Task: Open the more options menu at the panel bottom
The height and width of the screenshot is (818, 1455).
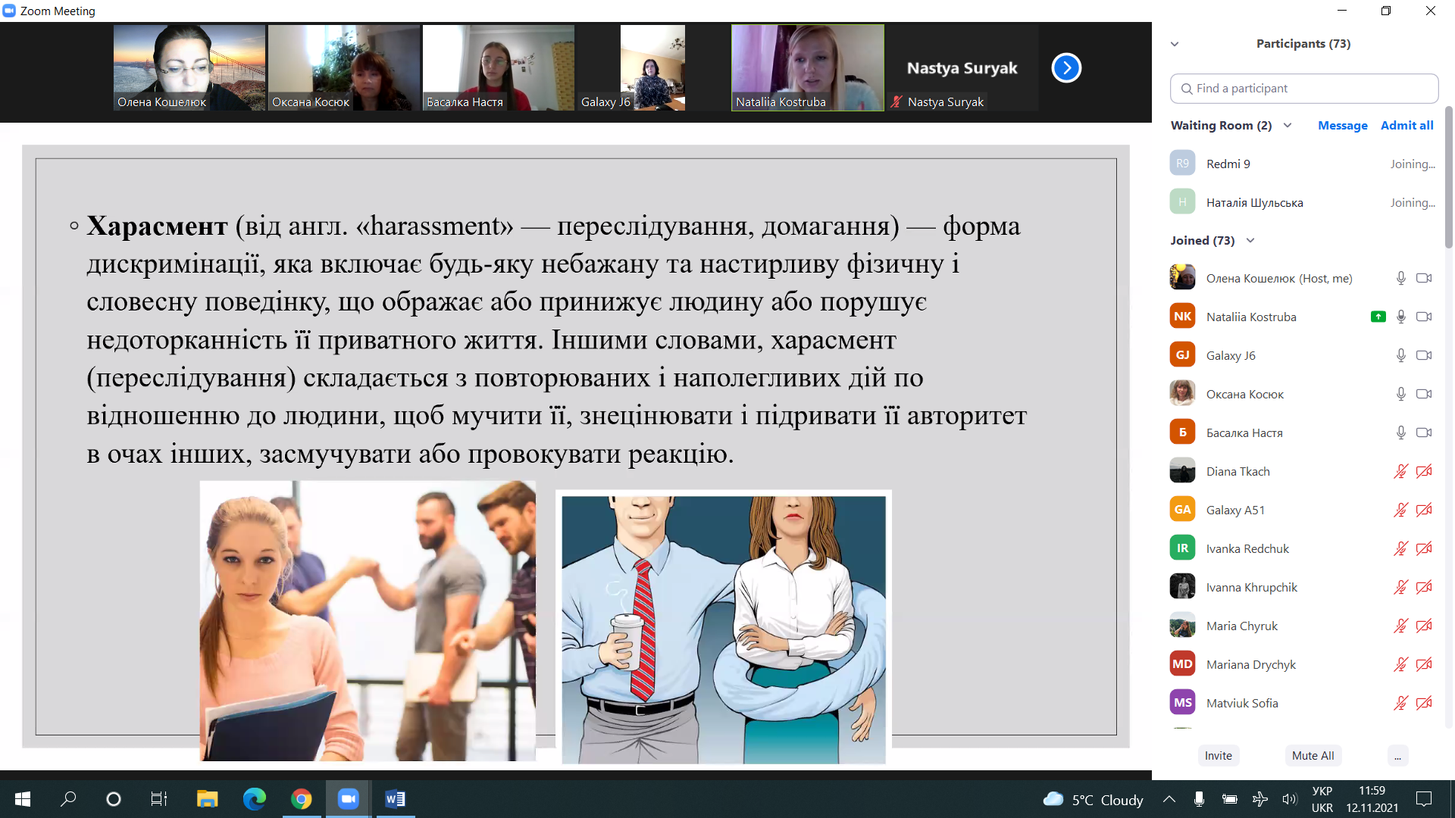Action: [1398, 755]
